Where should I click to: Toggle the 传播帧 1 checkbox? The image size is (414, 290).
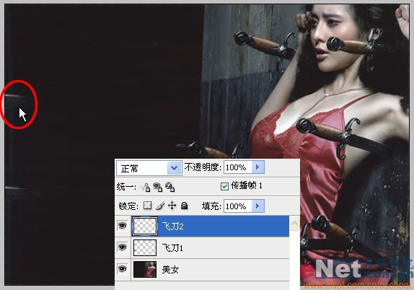coord(224,186)
